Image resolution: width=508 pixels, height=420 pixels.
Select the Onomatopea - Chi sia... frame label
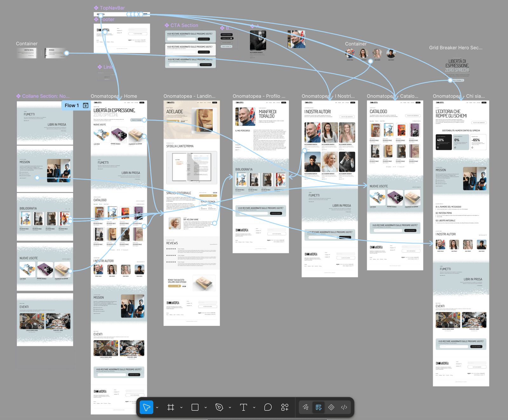pyautogui.click(x=459, y=96)
